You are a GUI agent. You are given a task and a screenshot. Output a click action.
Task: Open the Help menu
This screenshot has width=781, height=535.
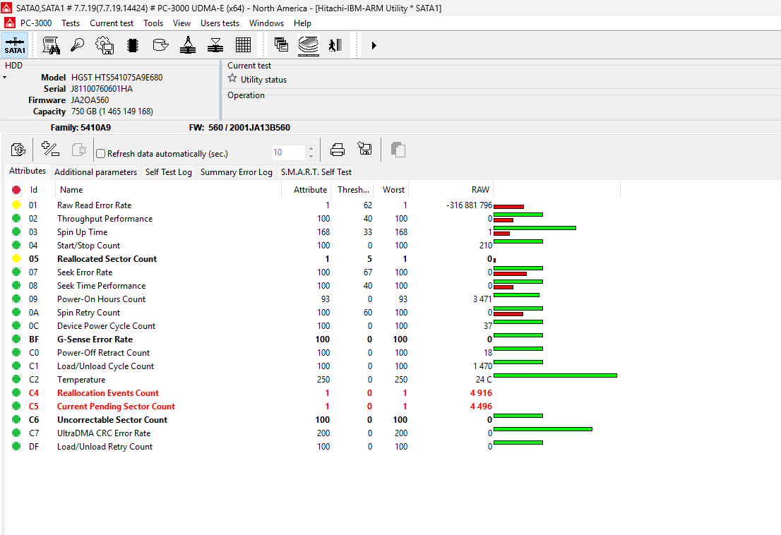click(x=302, y=23)
